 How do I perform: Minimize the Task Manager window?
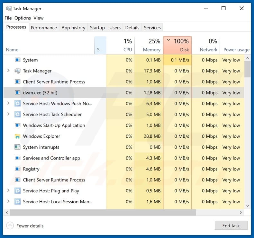coord(206,8)
